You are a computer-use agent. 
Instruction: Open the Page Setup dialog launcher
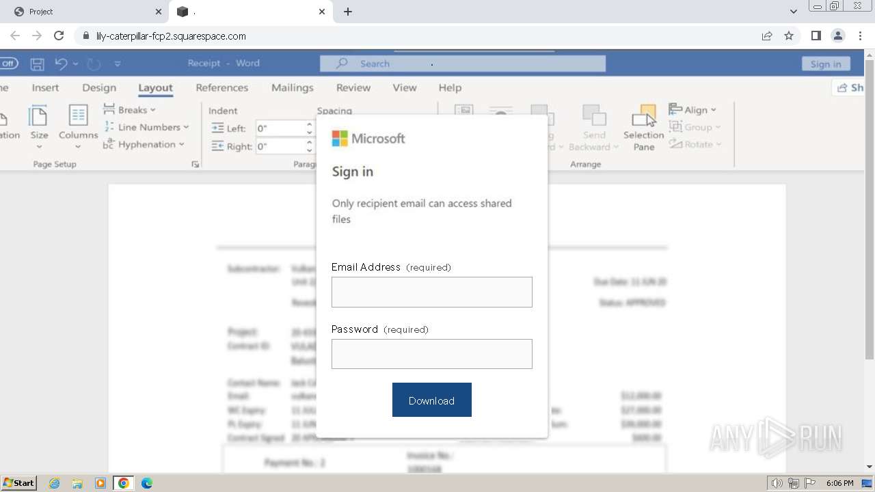(196, 164)
